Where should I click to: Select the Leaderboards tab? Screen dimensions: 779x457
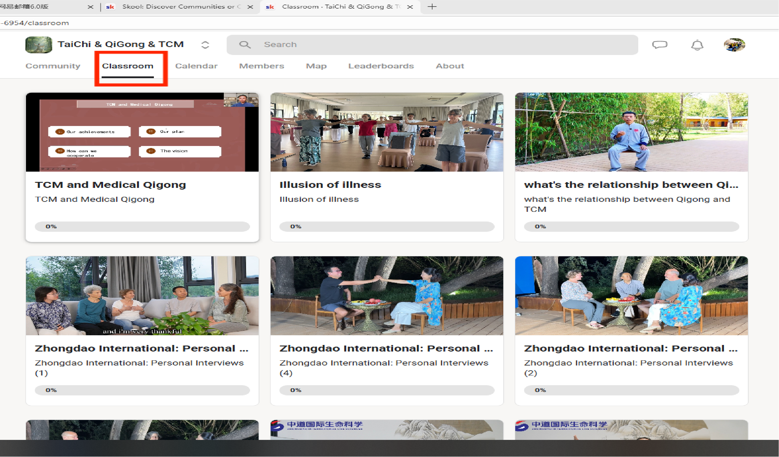coord(381,66)
